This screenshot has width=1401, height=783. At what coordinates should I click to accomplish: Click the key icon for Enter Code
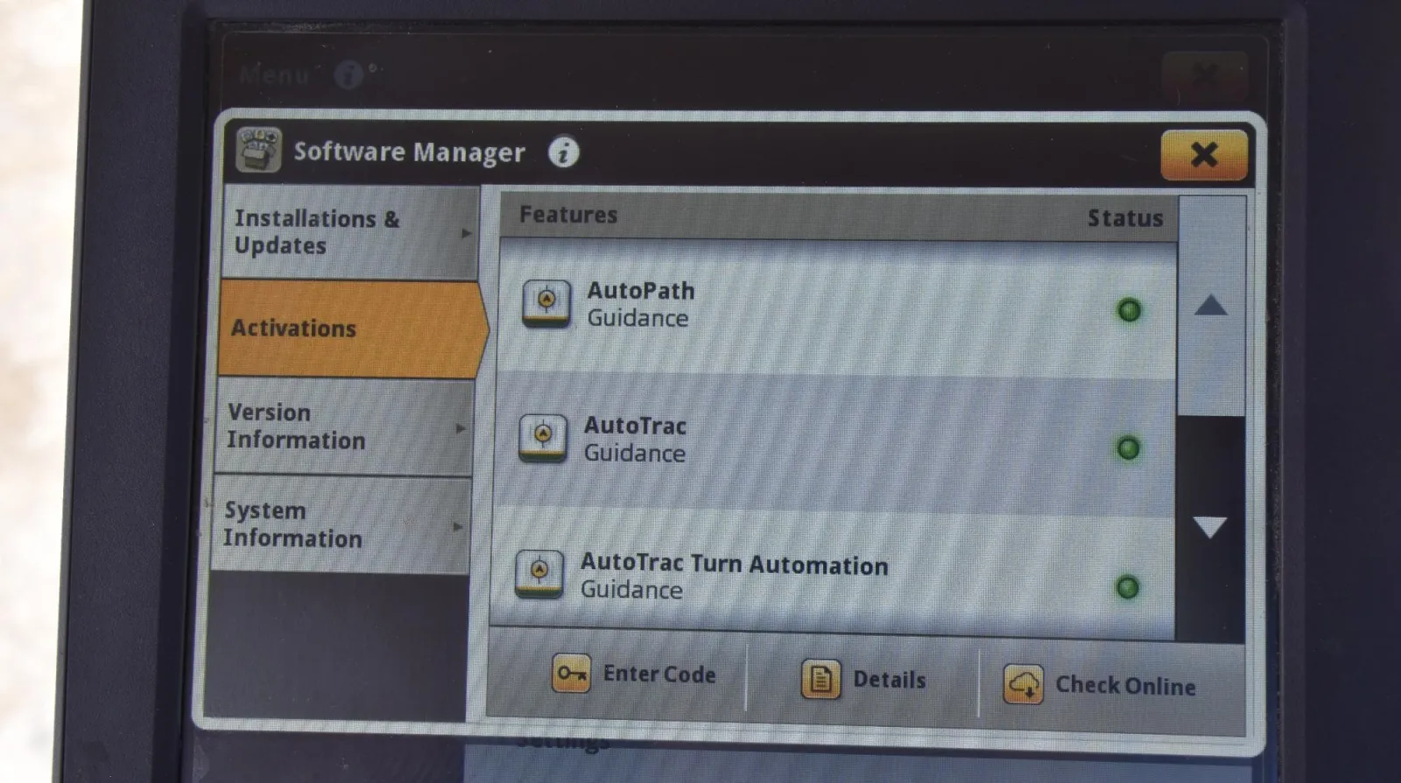pyautogui.click(x=572, y=674)
